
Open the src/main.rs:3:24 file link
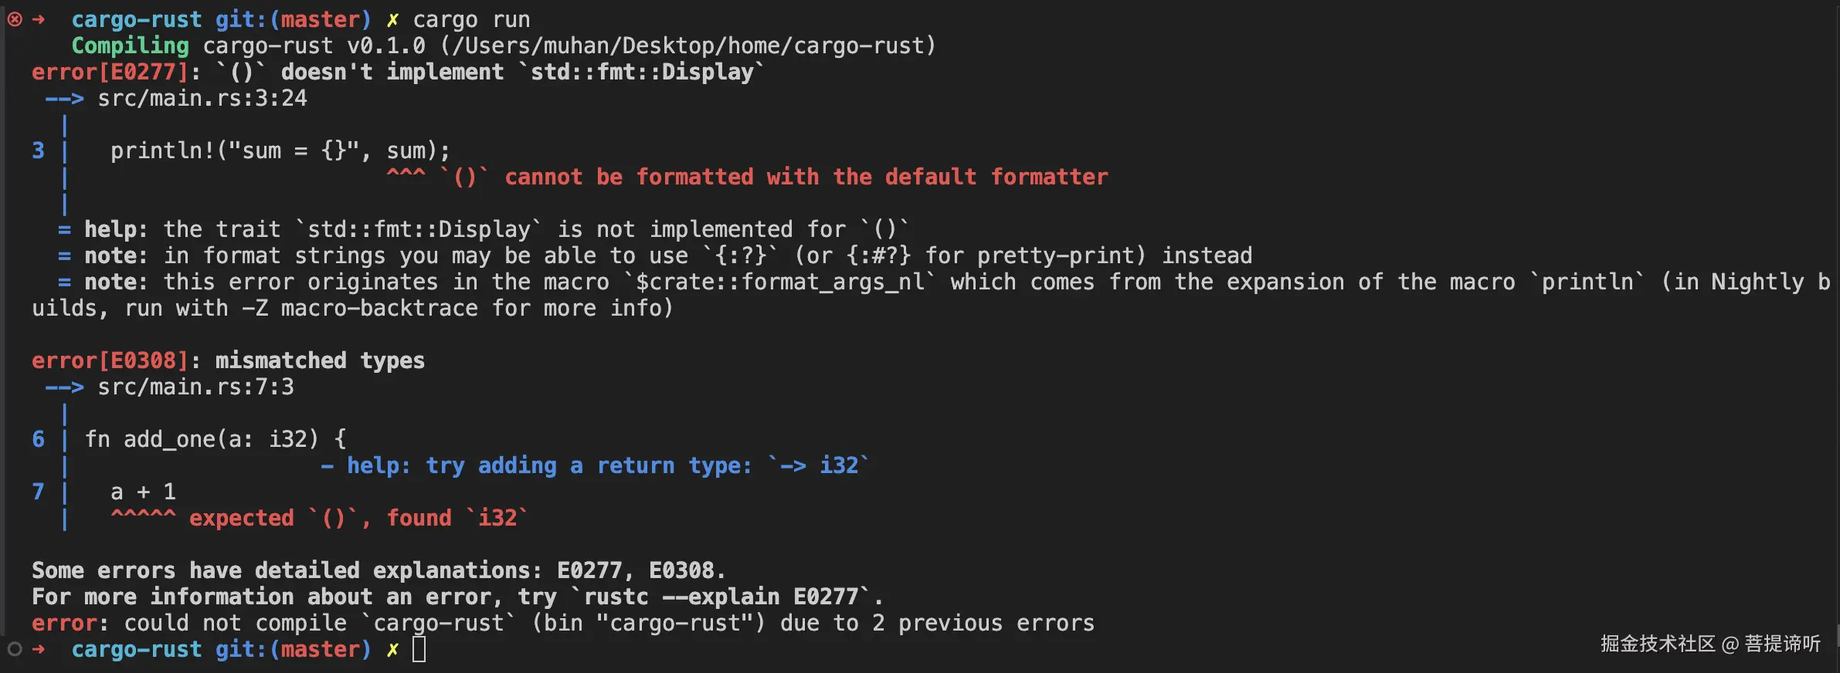(202, 99)
